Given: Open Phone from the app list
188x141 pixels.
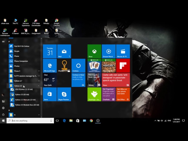Looking at the screenshot, I should (24, 56).
